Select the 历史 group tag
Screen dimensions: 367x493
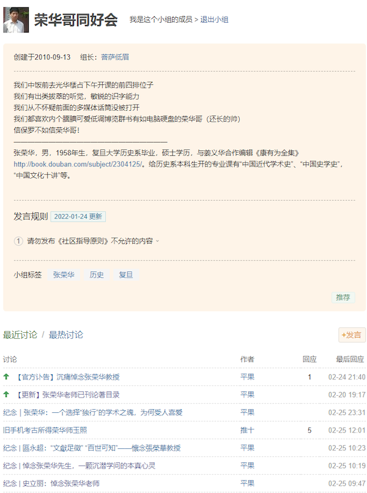click(97, 275)
